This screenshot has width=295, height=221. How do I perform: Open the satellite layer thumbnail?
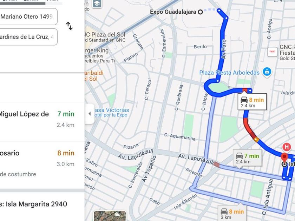point(110,216)
